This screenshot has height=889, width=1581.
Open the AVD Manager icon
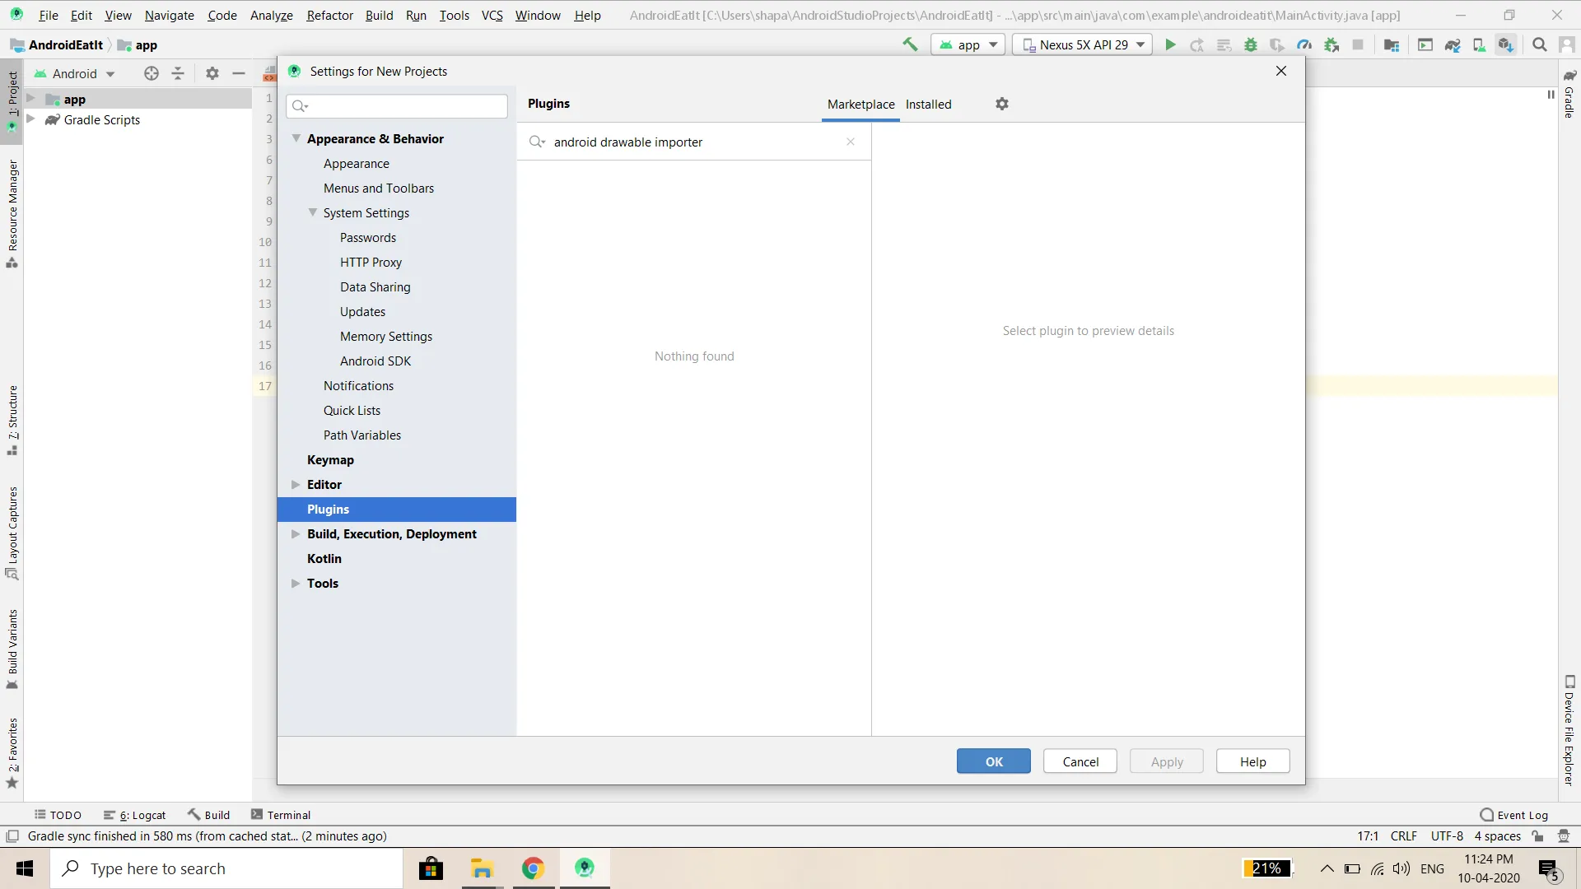coord(1479,44)
